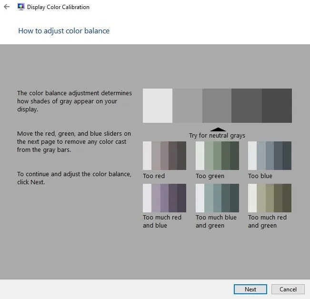This screenshot has height=299, width=310.
Task: Click the Display Color Calibration app icon
Action: [21, 7]
